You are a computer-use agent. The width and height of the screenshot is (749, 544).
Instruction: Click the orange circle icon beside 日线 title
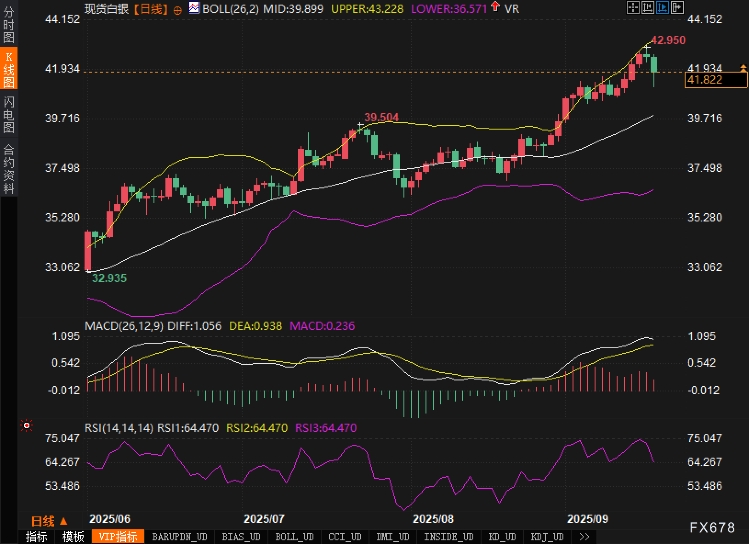click(x=178, y=10)
